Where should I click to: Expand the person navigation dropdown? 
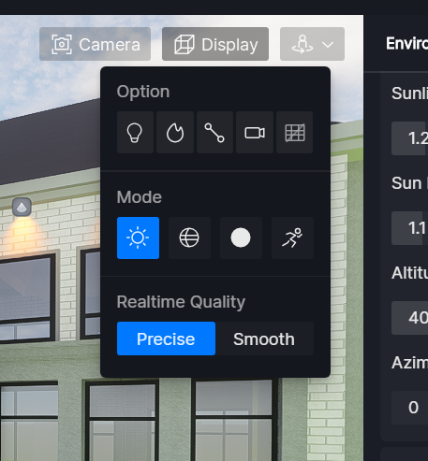[x=312, y=44]
